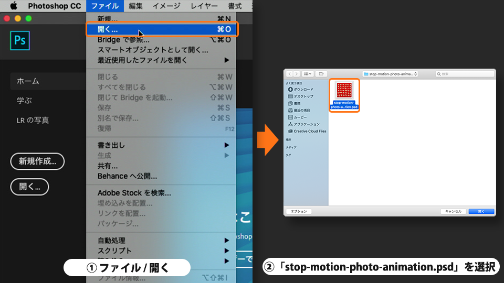Open the stop-motion-photo-anima... folder path dropdown
The image size is (504, 283).
(390, 74)
